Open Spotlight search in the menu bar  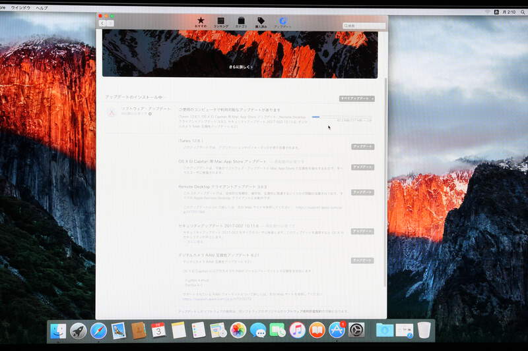[523, 12]
